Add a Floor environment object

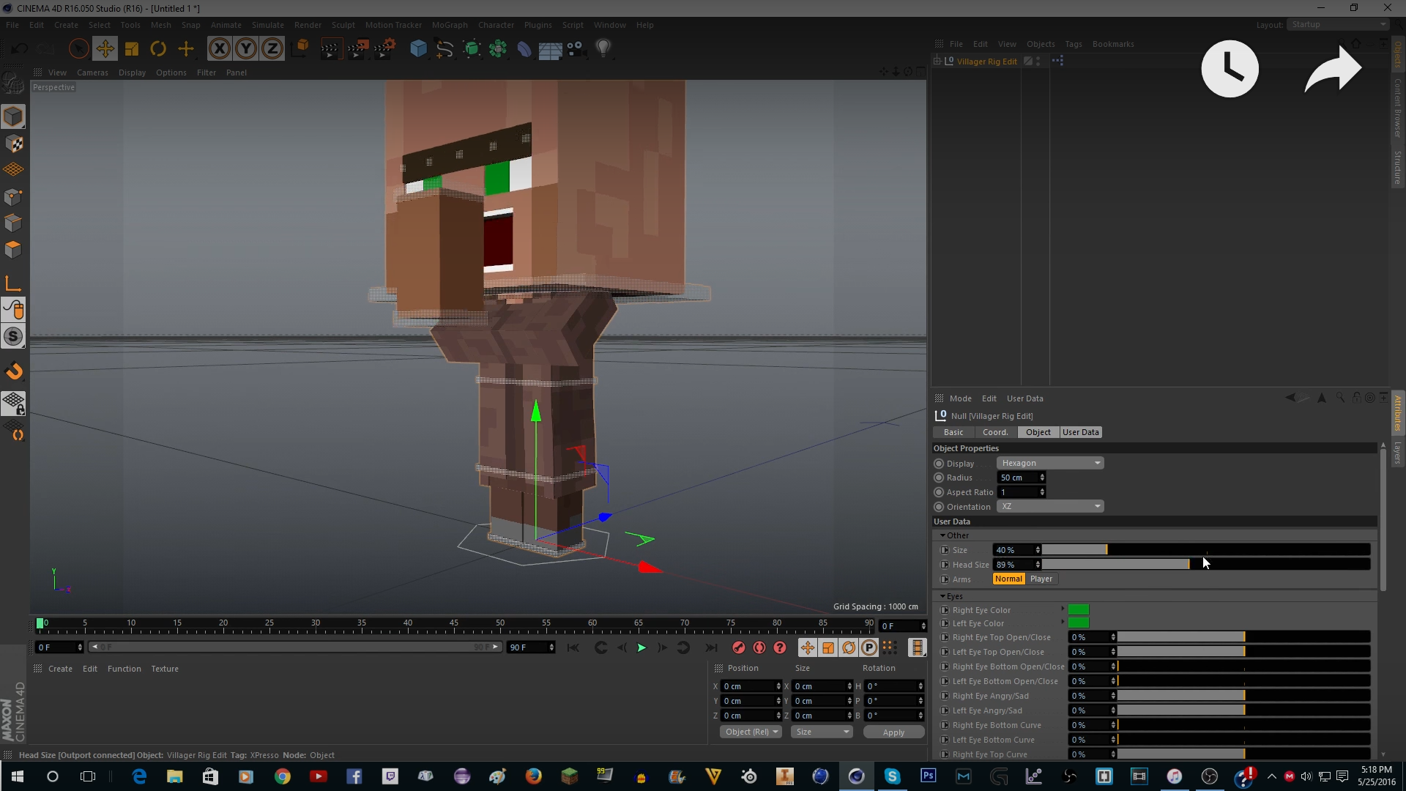tap(550, 49)
